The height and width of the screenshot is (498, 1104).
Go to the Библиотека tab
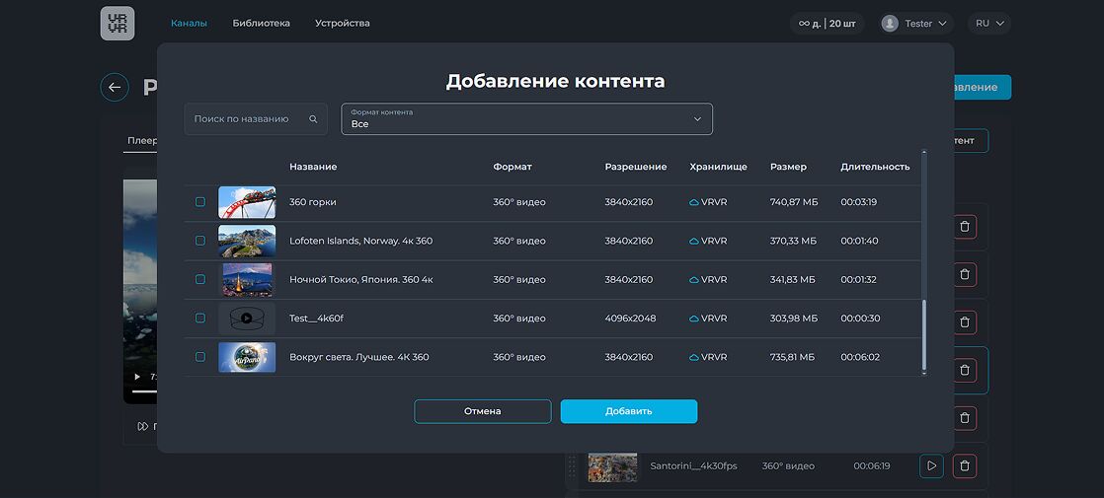[x=262, y=24]
